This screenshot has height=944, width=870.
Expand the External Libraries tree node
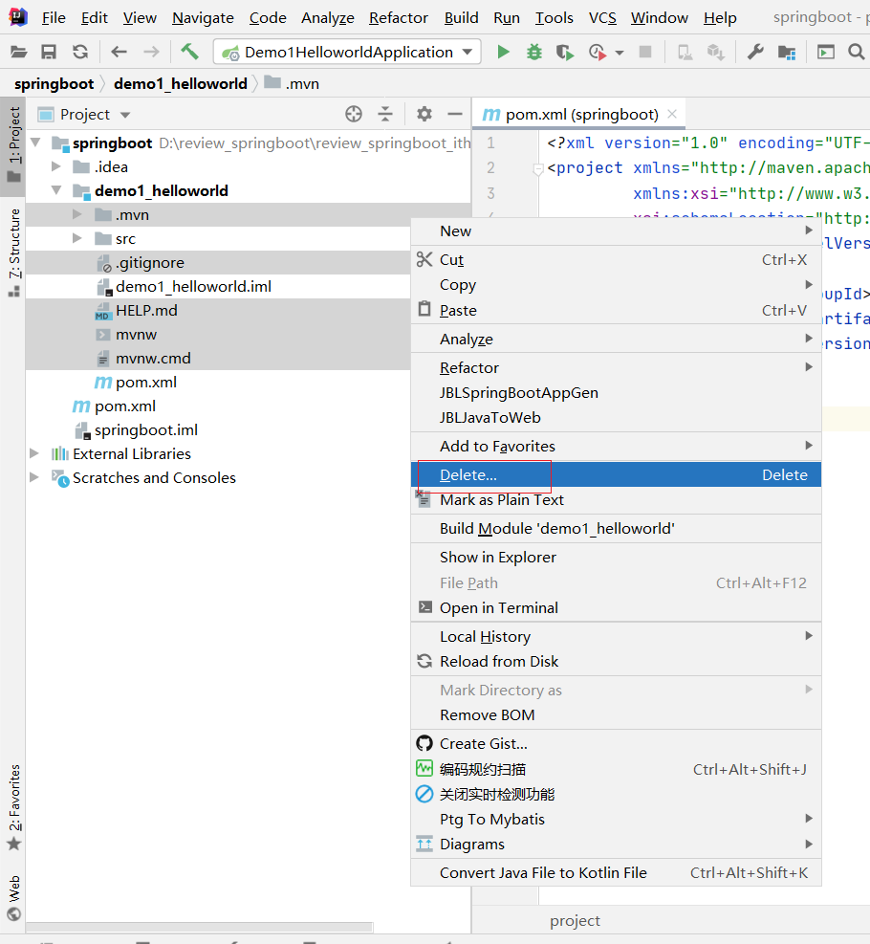pyautogui.click(x=35, y=453)
